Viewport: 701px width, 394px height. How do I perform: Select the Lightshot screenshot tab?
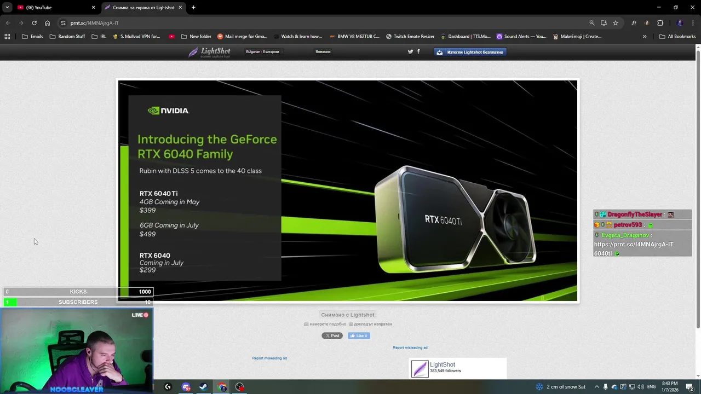143,7
